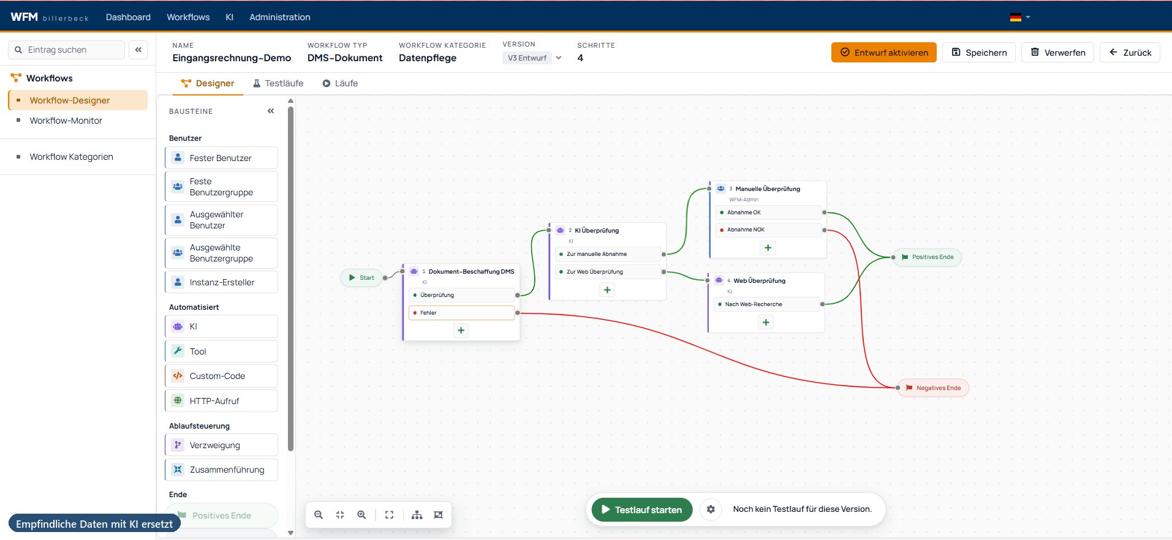Discard changes with Verwerfen

1058,53
